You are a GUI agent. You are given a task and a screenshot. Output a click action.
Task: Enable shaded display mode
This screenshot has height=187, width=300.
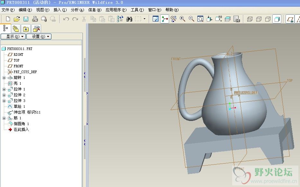[x=277, y=19]
